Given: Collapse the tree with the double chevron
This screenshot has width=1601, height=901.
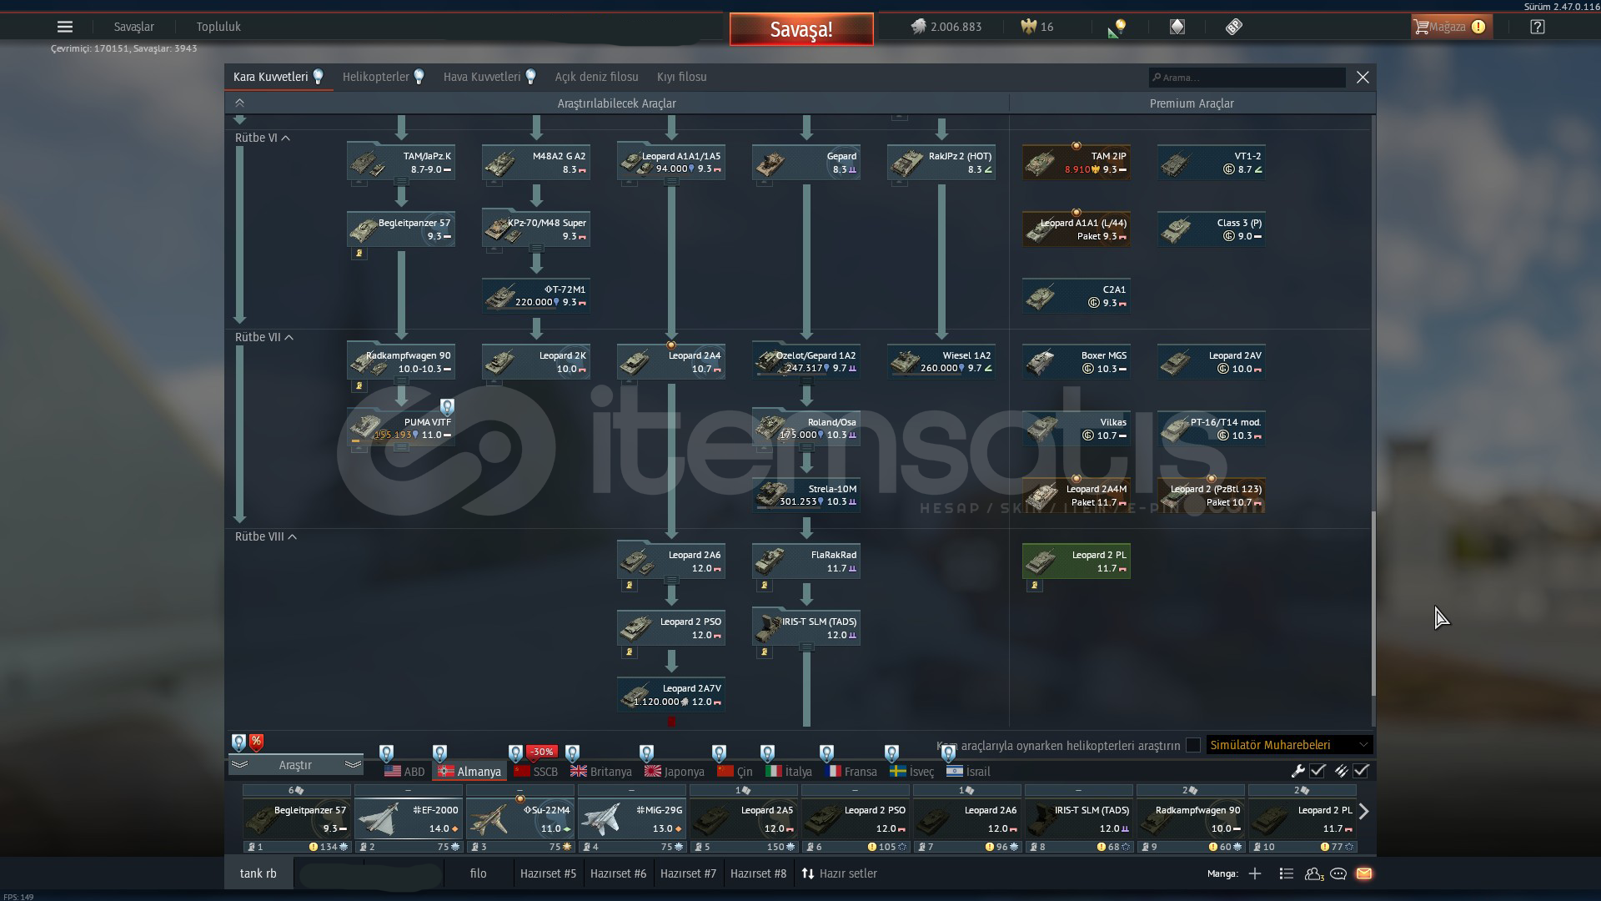Looking at the screenshot, I should pos(239,103).
